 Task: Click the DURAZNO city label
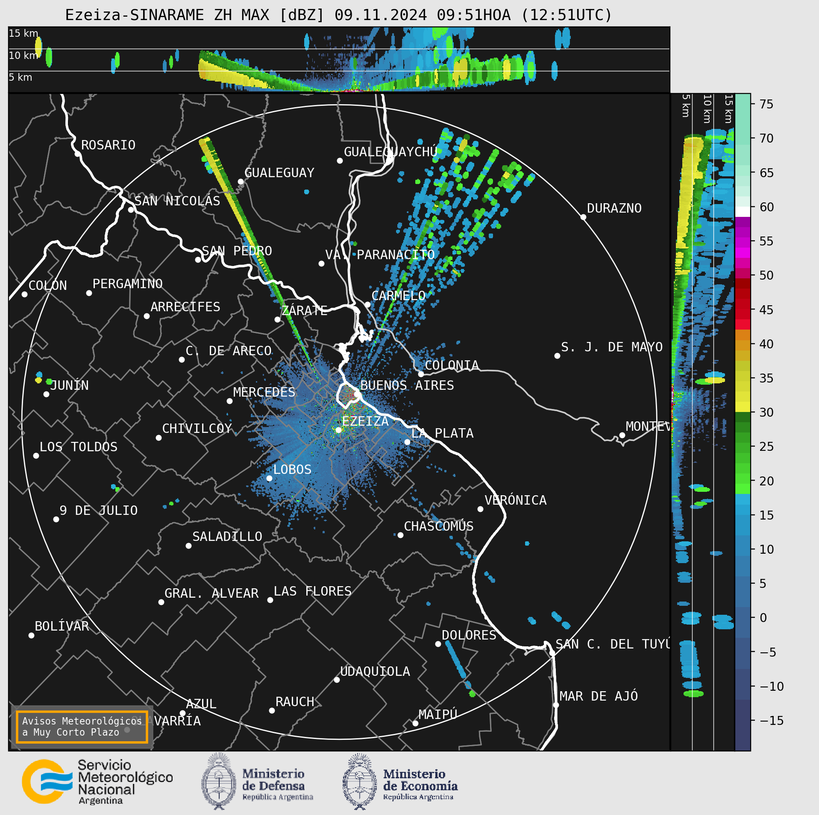614,208
